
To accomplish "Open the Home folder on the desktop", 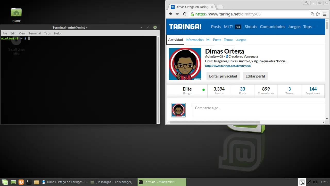I will point(16,13).
